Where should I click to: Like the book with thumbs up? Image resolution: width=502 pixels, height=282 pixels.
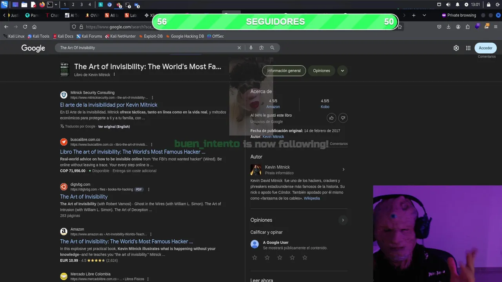click(x=331, y=118)
